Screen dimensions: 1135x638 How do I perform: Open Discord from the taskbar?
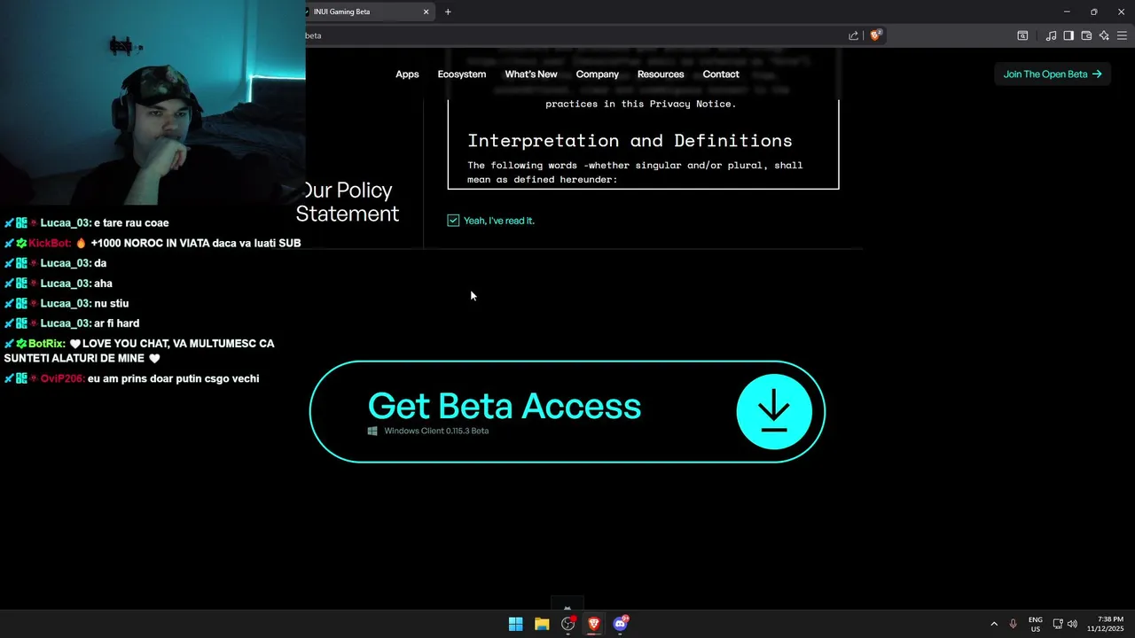pos(620,624)
